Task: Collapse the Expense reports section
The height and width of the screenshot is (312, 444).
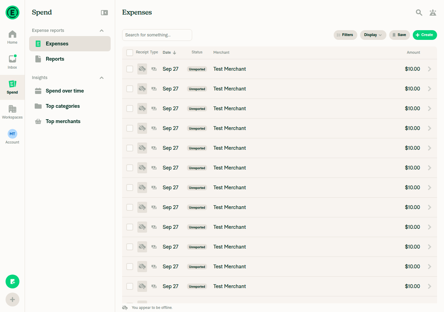Action: click(x=102, y=31)
